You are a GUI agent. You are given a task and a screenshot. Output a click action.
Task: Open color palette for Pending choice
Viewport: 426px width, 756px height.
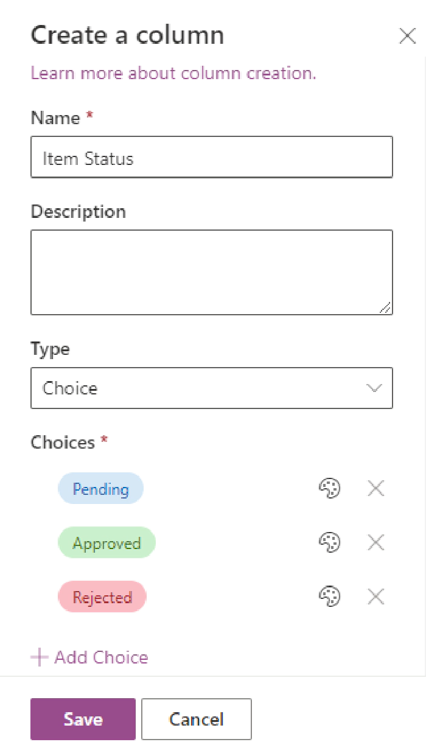point(329,488)
